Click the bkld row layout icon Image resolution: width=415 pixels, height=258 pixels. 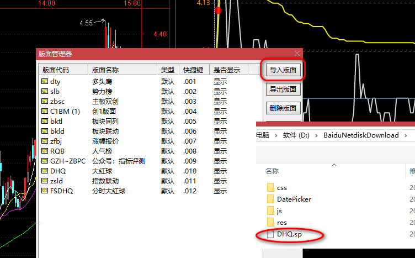(45, 131)
